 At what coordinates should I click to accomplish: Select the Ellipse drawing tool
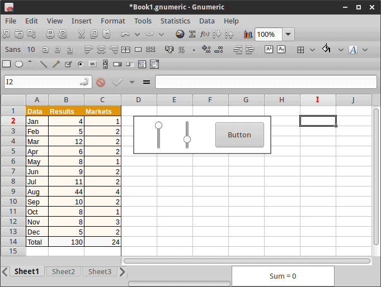tap(19, 64)
